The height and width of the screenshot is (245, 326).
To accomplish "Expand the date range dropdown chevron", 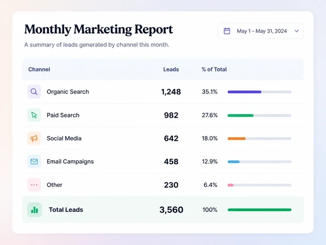I will pyautogui.click(x=297, y=31).
